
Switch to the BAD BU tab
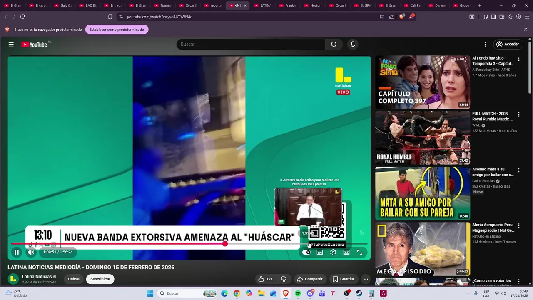(88, 5)
